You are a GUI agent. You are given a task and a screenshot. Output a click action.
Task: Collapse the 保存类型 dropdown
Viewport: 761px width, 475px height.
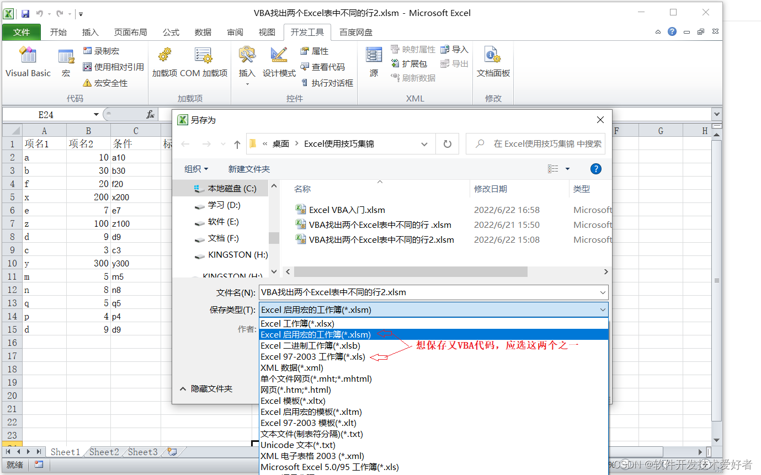tap(603, 309)
